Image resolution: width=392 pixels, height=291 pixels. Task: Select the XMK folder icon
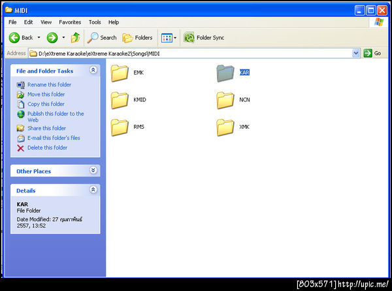pyautogui.click(x=225, y=128)
